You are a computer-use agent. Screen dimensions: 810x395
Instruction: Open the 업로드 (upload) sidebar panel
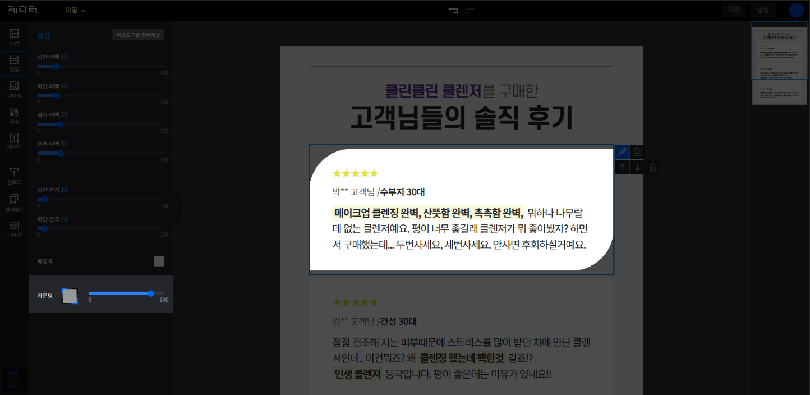(x=14, y=176)
